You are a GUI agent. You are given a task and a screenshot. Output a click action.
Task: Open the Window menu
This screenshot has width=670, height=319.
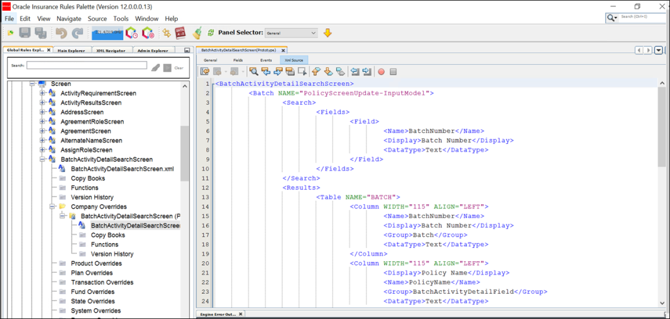(x=146, y=18)
